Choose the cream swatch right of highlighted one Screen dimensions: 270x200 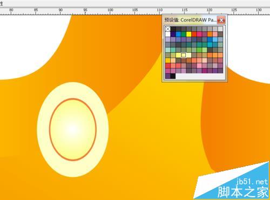coord(189,55)
